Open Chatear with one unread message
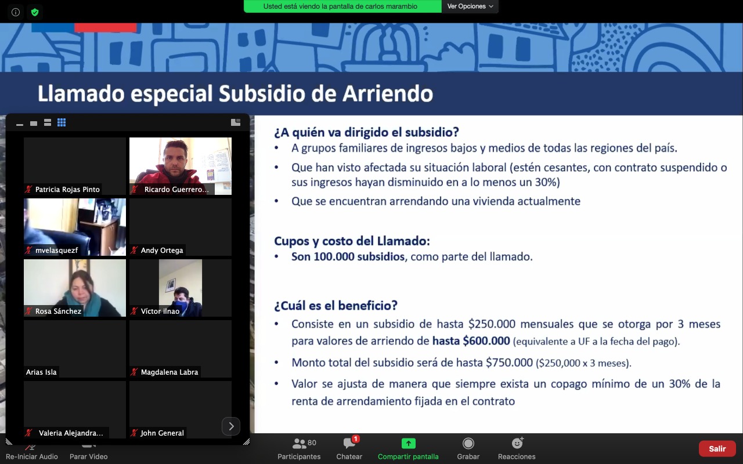743x464 pixels. point(349,449)
